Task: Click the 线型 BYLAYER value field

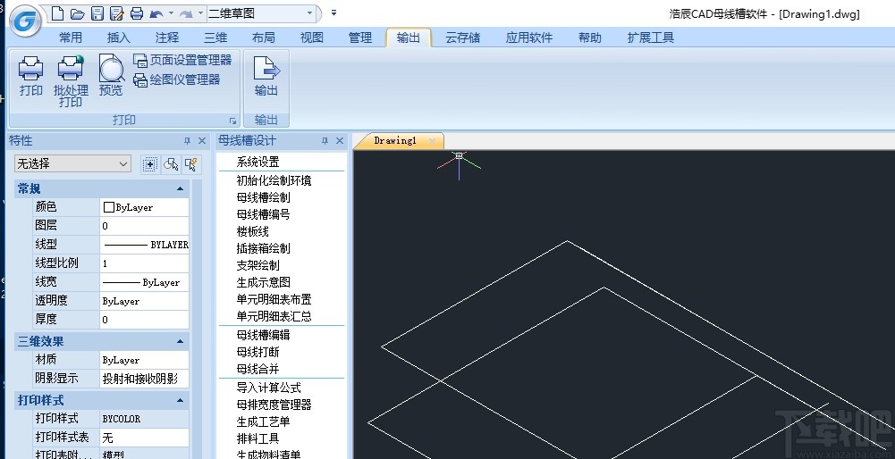Action: [144, 245]
